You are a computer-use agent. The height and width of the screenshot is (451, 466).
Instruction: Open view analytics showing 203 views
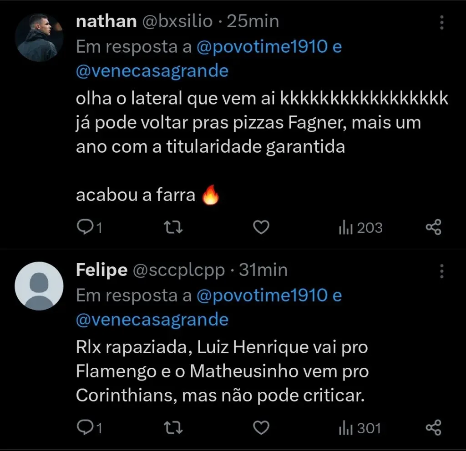point(360,227)
